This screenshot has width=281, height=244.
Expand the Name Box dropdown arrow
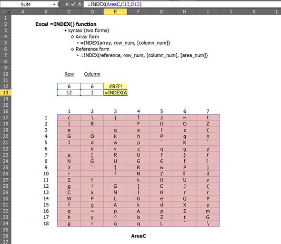pyautogui.click(x=54, y=4)
